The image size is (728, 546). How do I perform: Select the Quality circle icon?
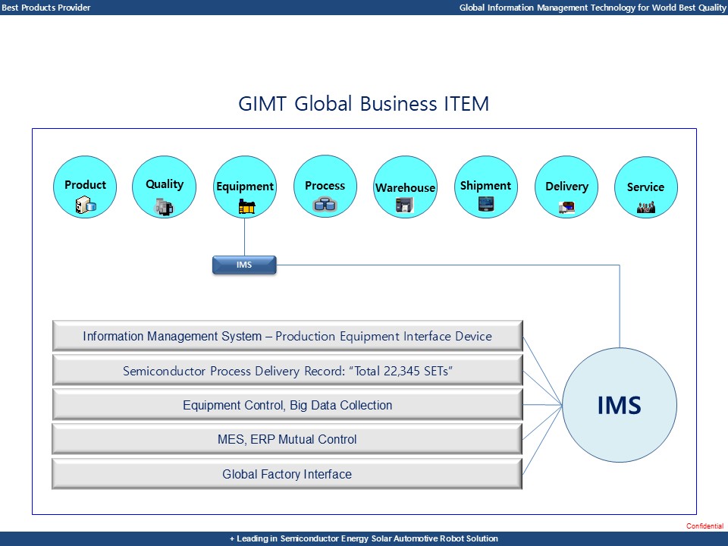pyautogui.click(x=164, y=187)
